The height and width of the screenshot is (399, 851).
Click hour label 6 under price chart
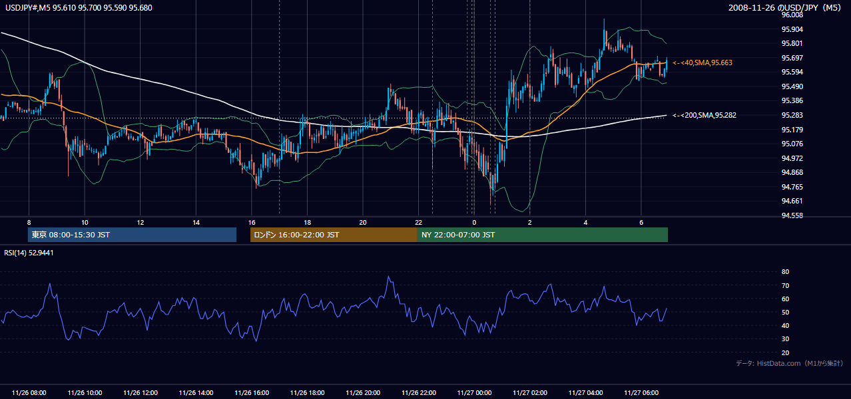641,222
